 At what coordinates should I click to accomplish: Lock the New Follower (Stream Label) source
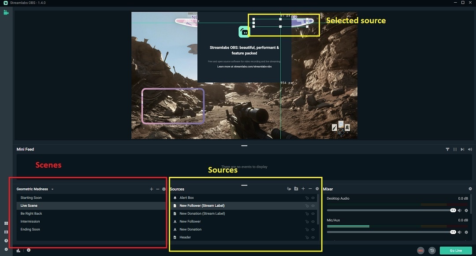[x=307, y=206]
